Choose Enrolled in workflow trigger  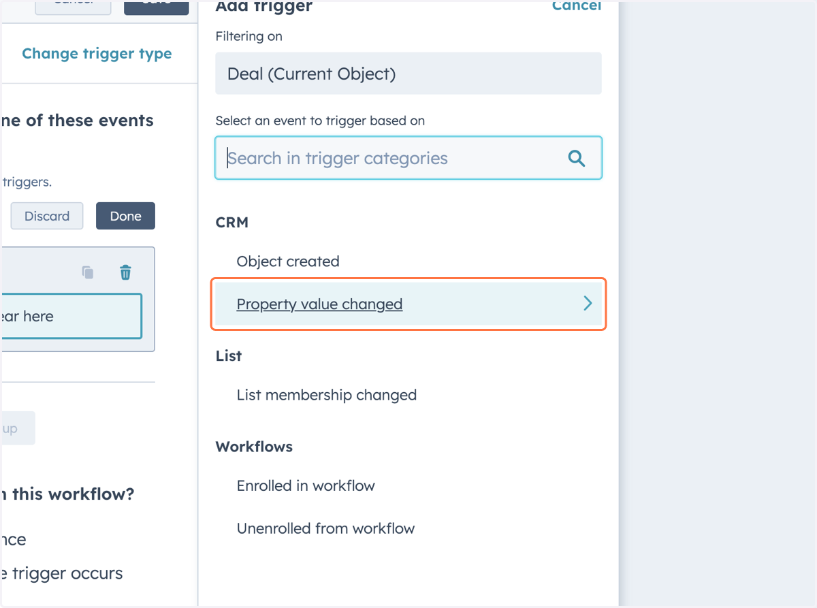(306, 485)
